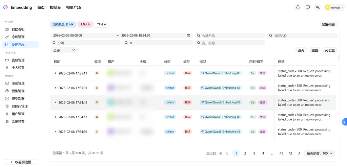This screenshot has width=347, height=167.
Task: Expand the 17:34:39 log row
Action: 56,132
